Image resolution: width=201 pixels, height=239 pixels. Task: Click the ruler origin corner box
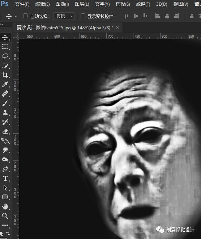coord(16,36)
